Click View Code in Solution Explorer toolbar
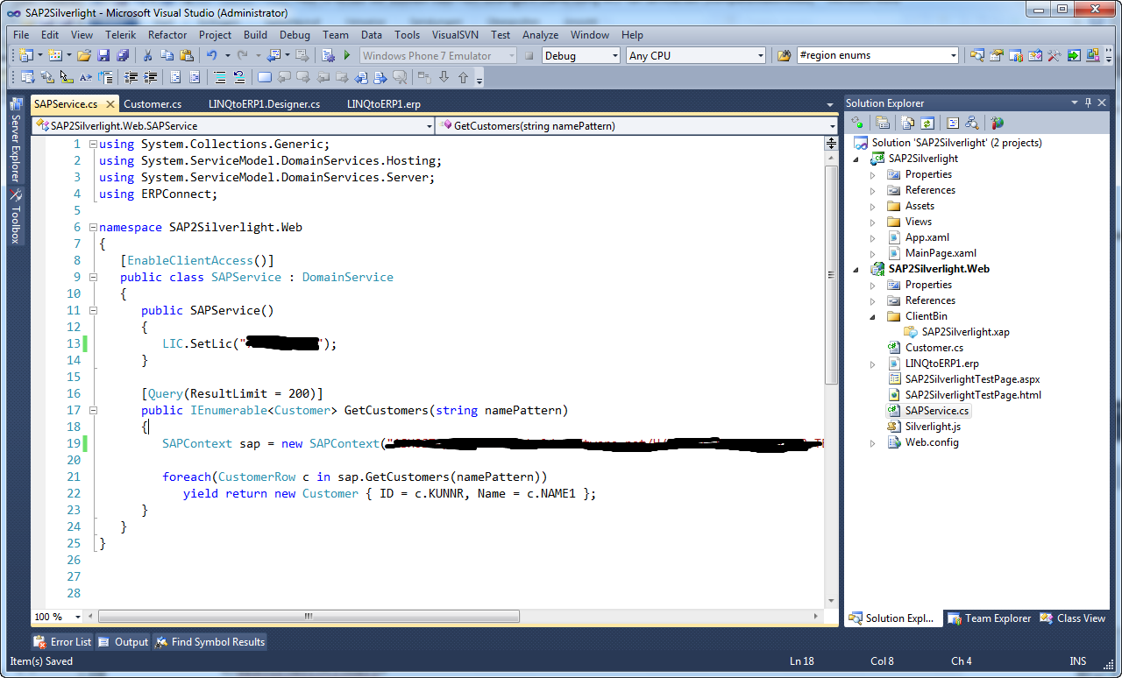This screenshot has height=678, width=1122. pos(953,123)
